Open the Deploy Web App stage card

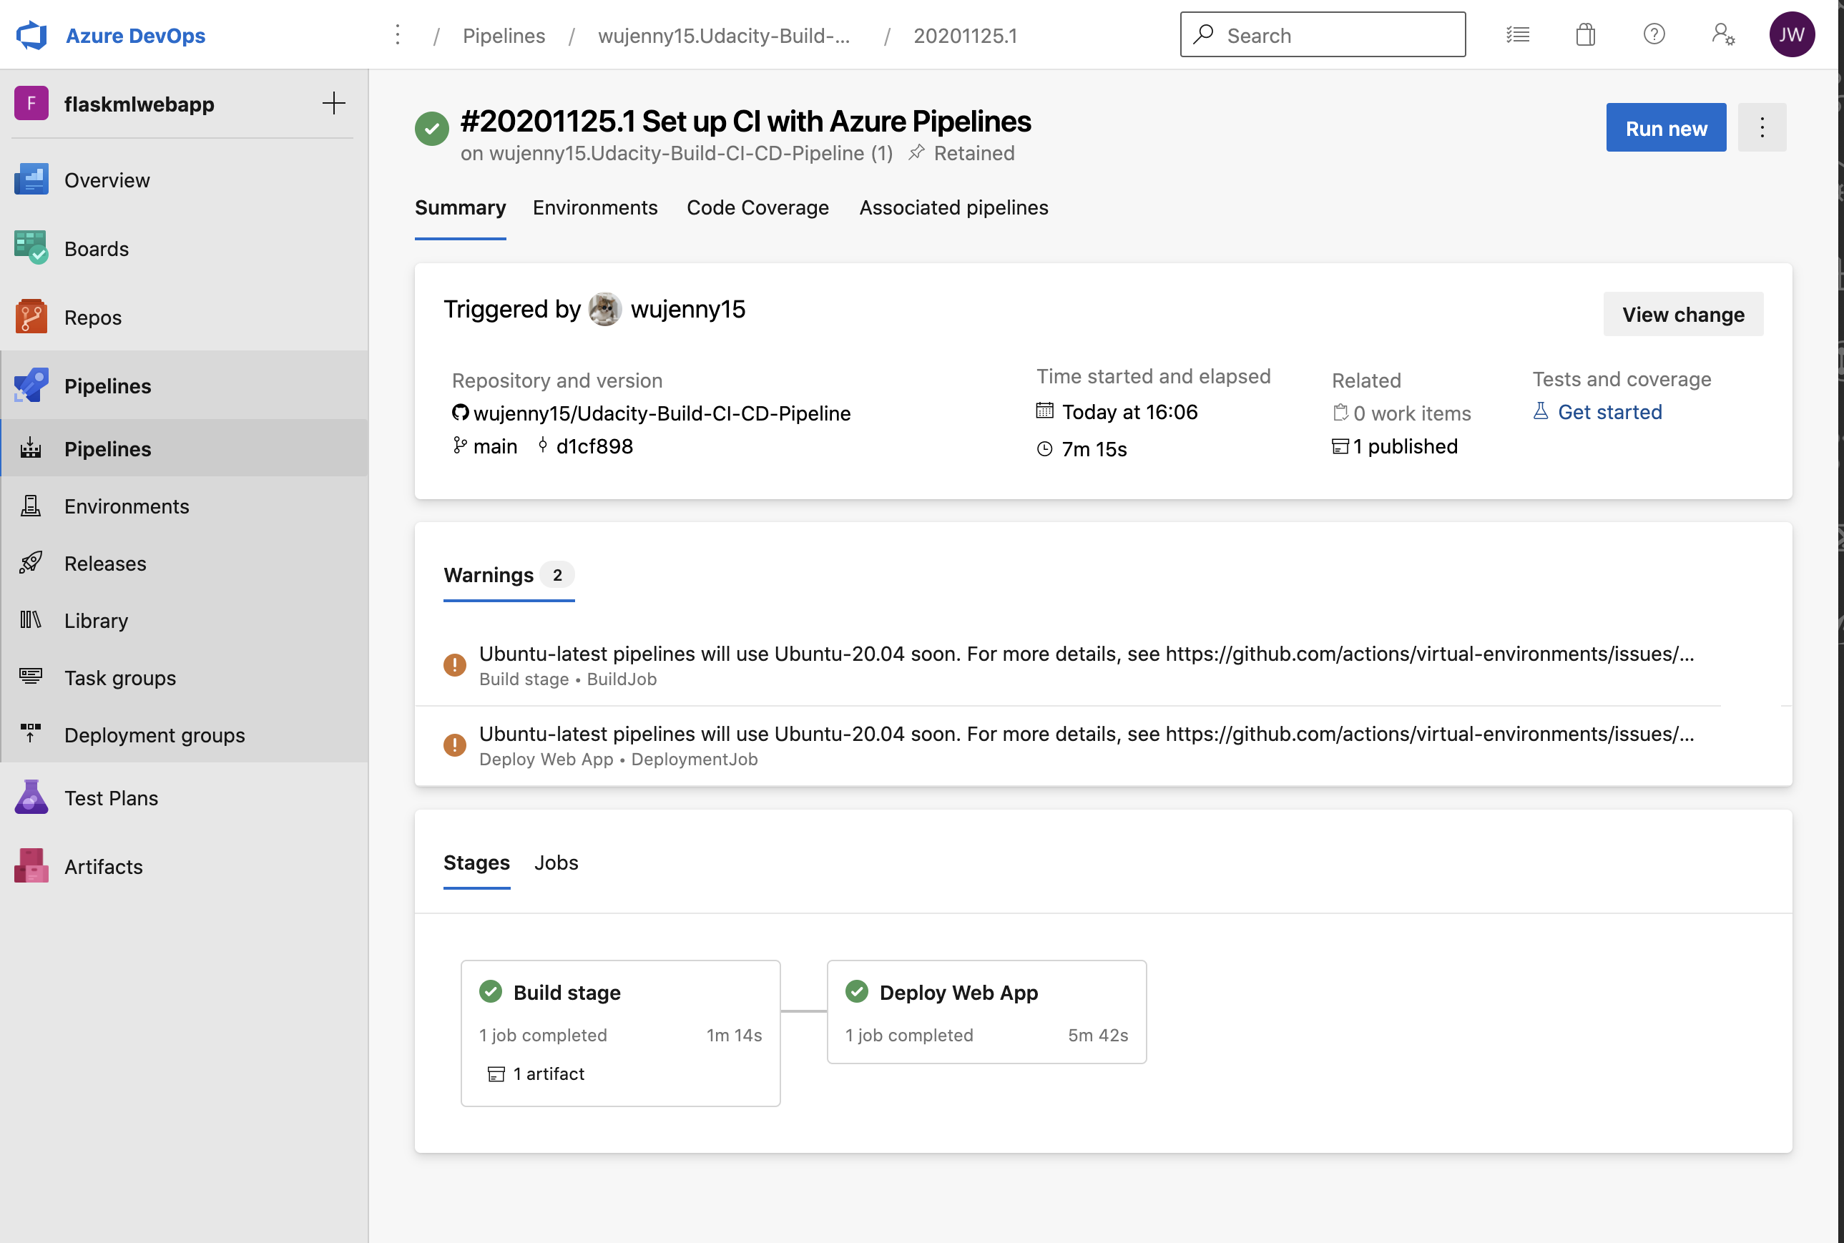(x=986, y=1012)
